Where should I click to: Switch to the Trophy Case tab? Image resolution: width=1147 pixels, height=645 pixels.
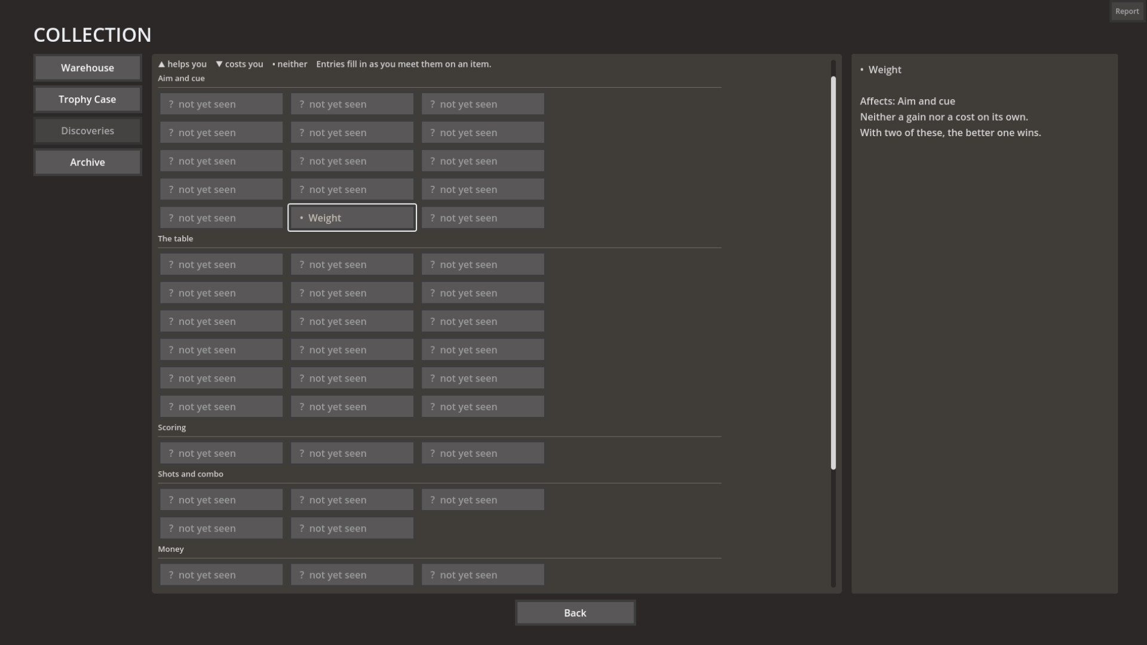click(87, 99)
